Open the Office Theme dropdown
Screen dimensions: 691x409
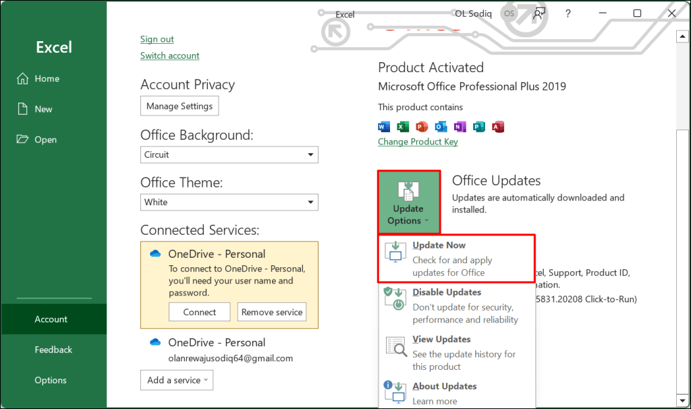(229, 202)
